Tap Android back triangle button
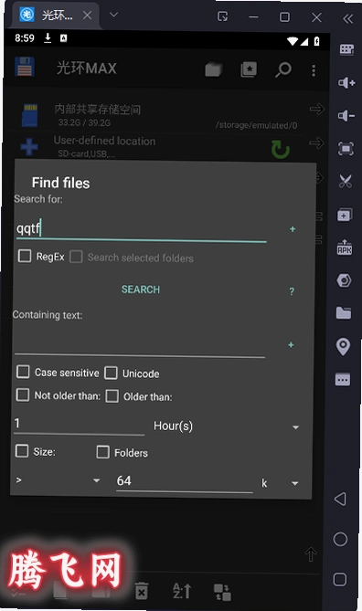Screen dimensions: 362x611 [340, 500]
